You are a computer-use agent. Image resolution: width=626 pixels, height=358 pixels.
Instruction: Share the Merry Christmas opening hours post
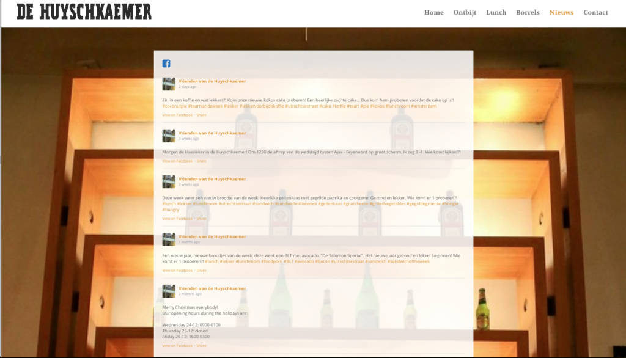(201, 346)
